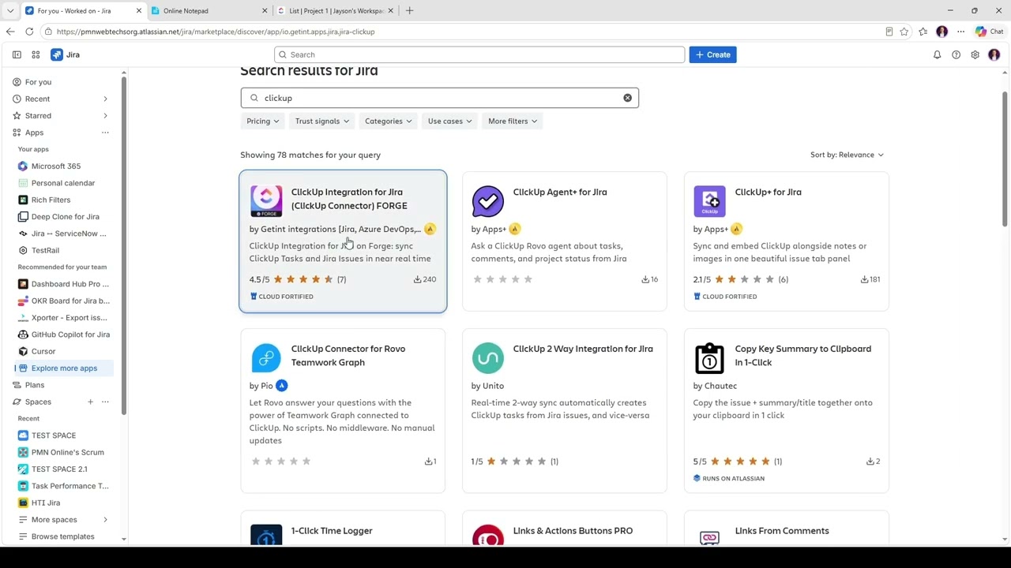Open Rich Filters app in sidebar
This screenshot has height=568, width=1011.
click(51, 200)
